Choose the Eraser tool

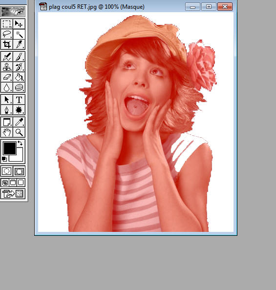coord(7,77)
